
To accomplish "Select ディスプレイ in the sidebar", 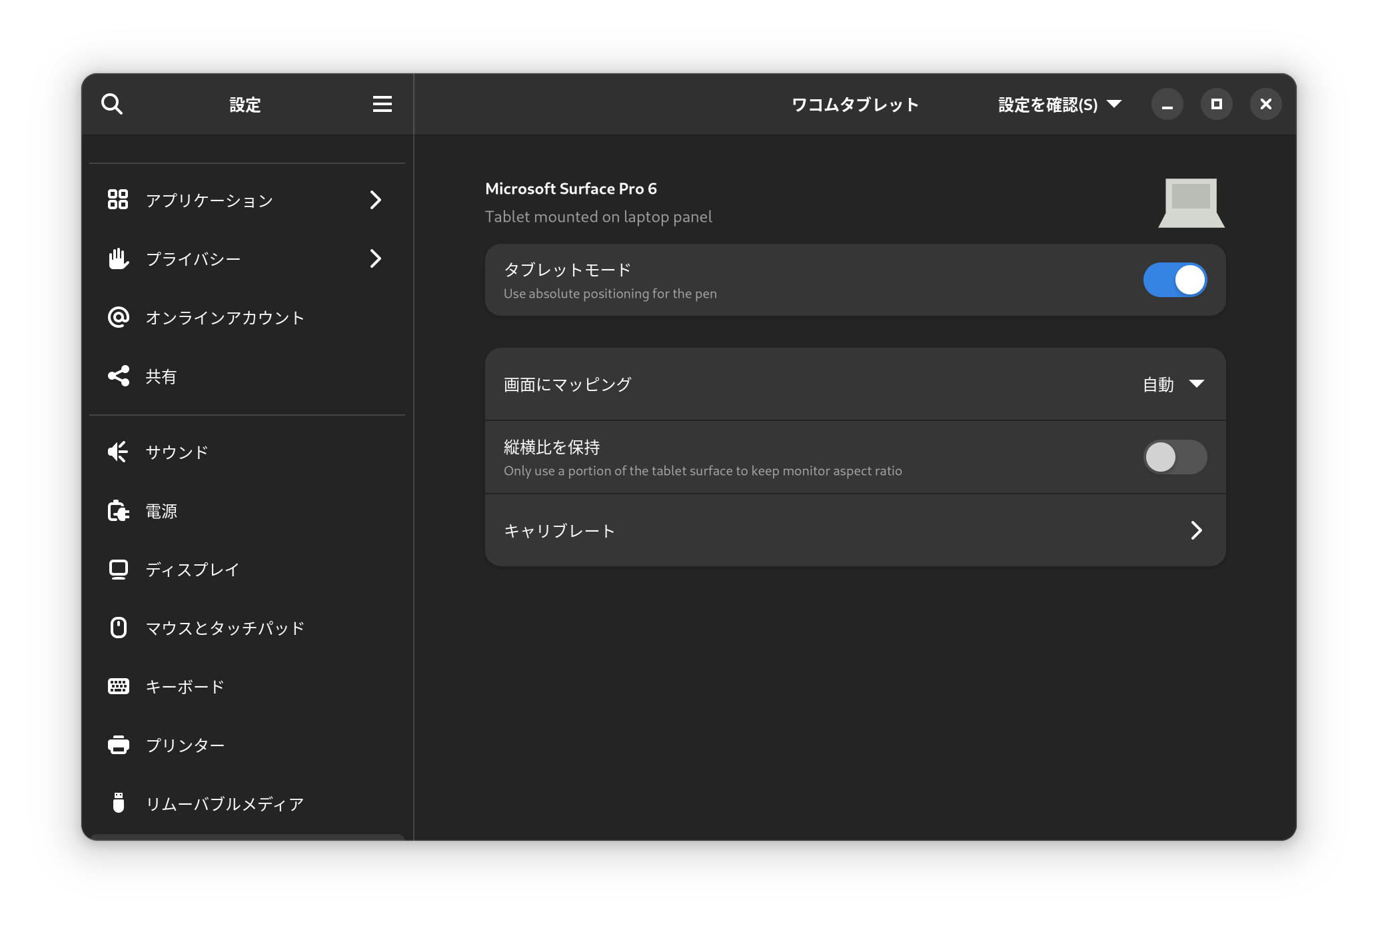I will (x=193, y=570).
